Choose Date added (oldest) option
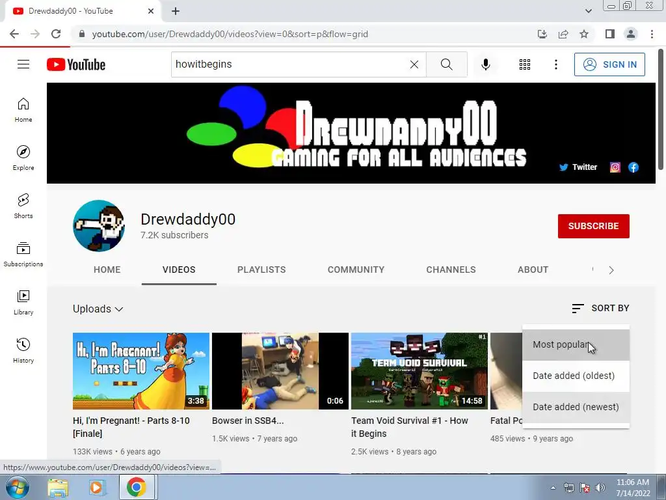This screenshot has height=500, width=666. coord(576,376)
